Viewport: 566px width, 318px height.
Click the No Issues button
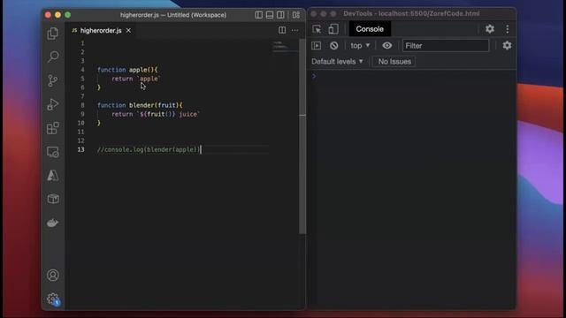point(394,62)
